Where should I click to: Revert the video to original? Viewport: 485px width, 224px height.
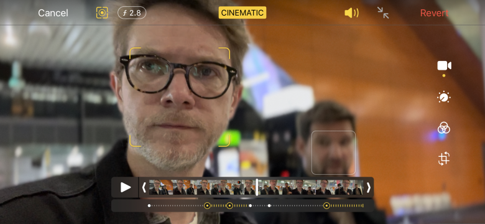pos(434,13)
